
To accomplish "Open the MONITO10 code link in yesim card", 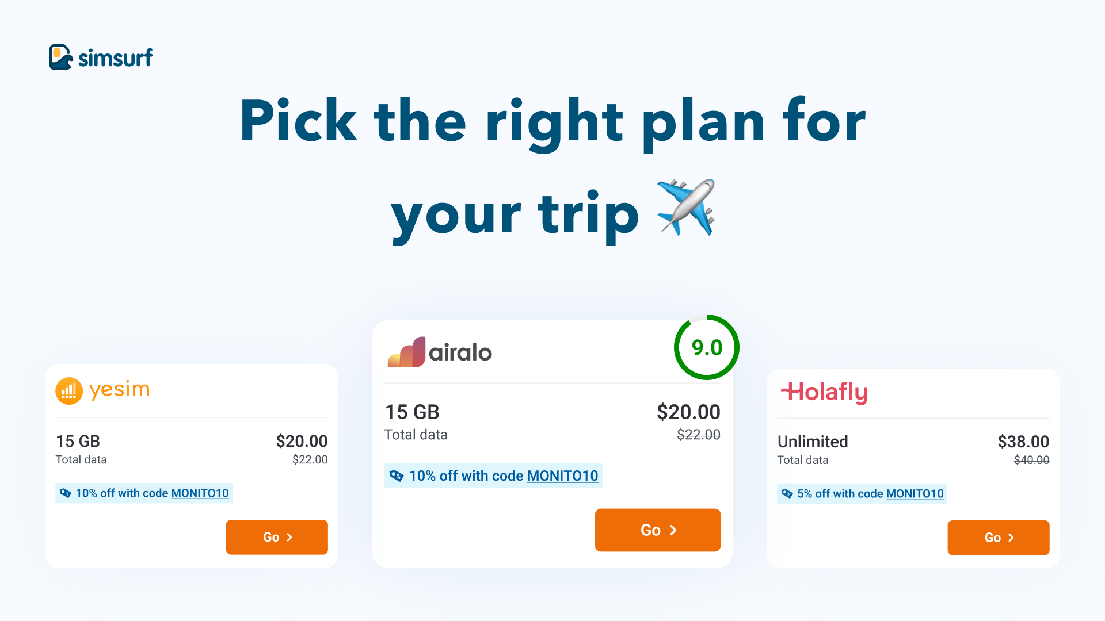I will 200,493.
